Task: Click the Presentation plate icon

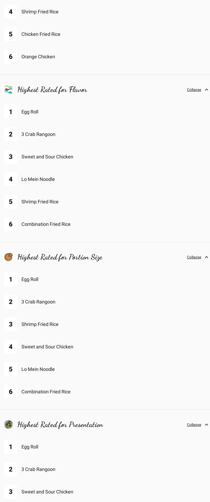Action: pyautogui.click(x=9, y=425)
